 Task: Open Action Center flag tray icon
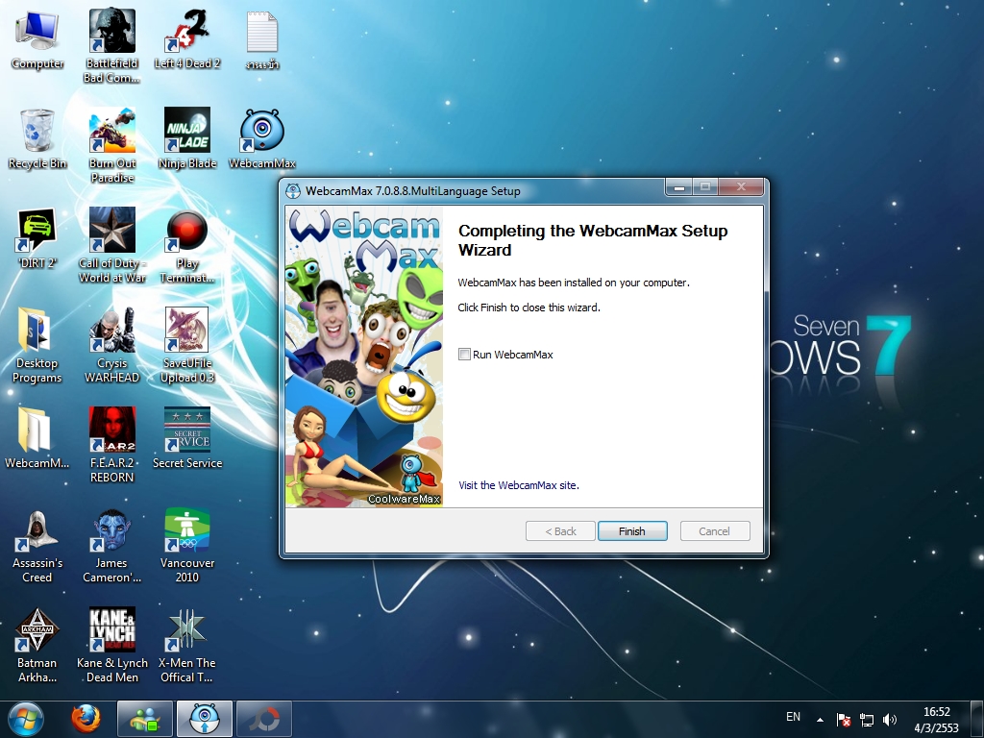(844, 719)
